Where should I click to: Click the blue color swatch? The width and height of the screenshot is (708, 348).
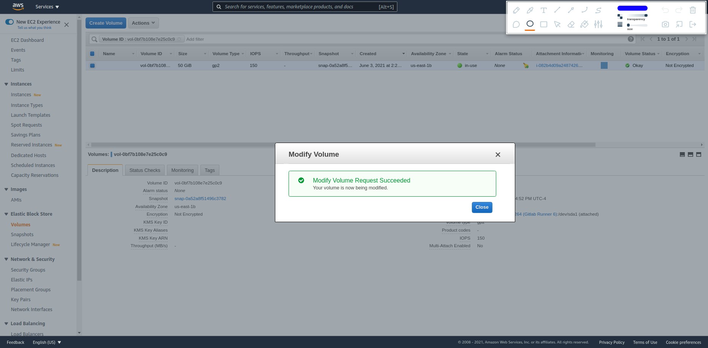[632, 8]
